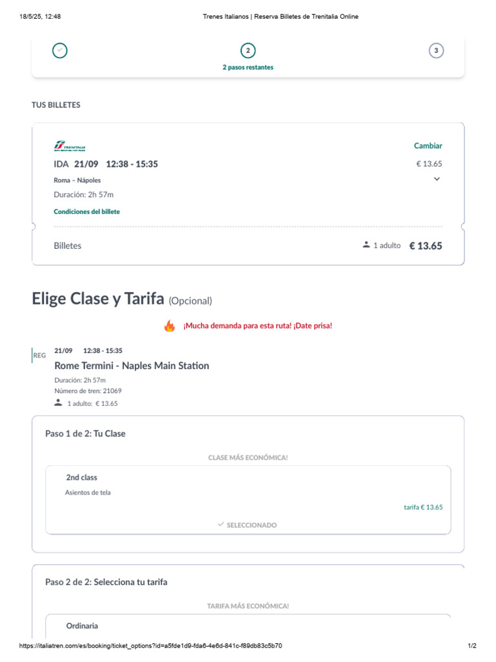The image size is (496, 662).
Task: Select the 2nd class option card
Action: (248, 491)
